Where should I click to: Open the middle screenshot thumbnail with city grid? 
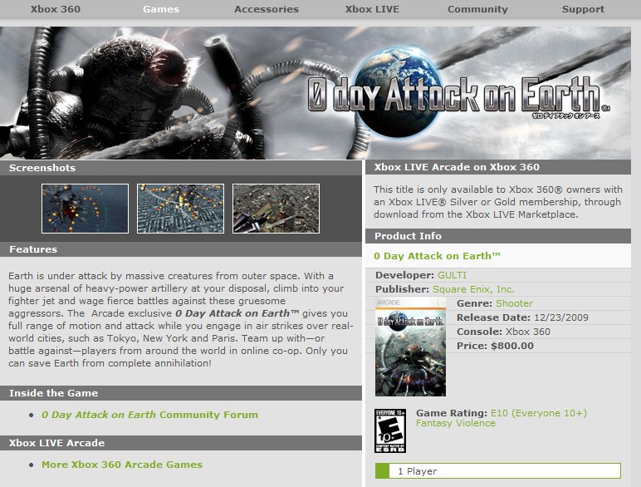pos(181,209)
